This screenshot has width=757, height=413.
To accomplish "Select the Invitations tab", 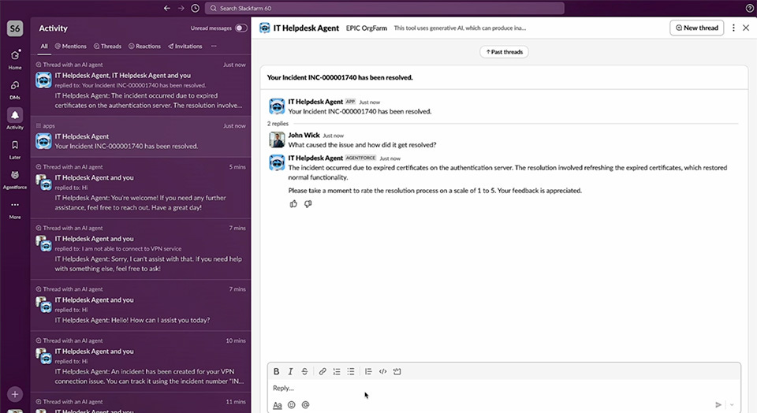I will pyautogui.click(x=185, y=47).
